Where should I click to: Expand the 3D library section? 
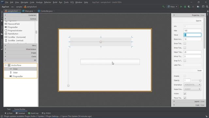tap(21, 60)
